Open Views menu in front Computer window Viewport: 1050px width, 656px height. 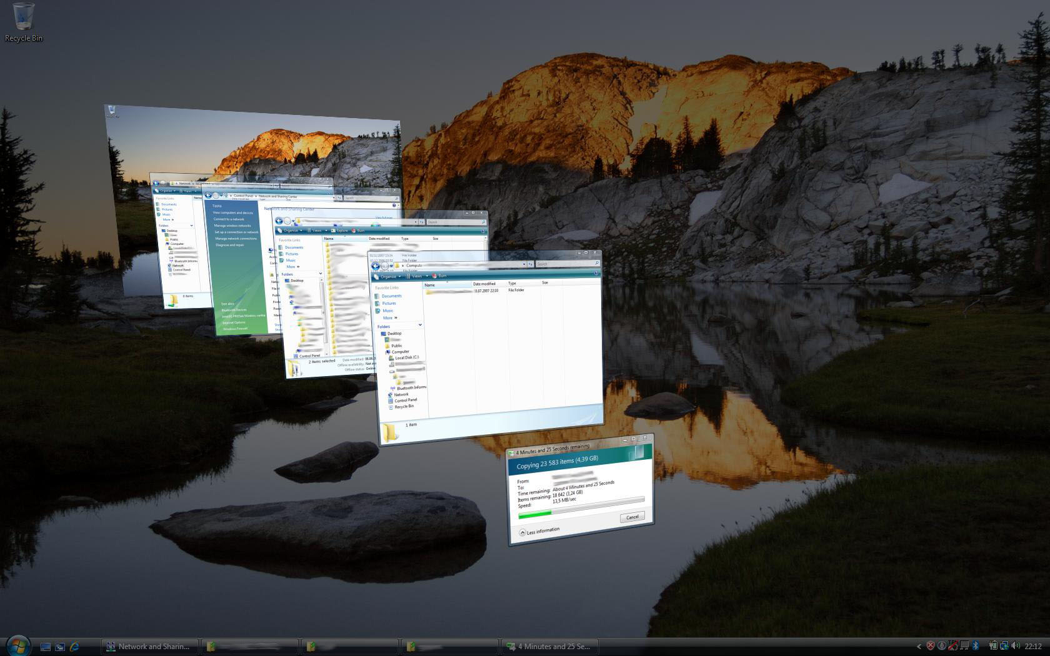click(416, 276)
